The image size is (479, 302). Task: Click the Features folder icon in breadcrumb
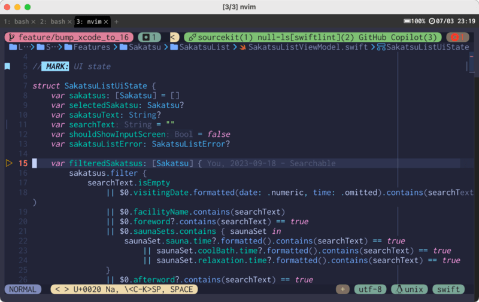tap(68, 47)
